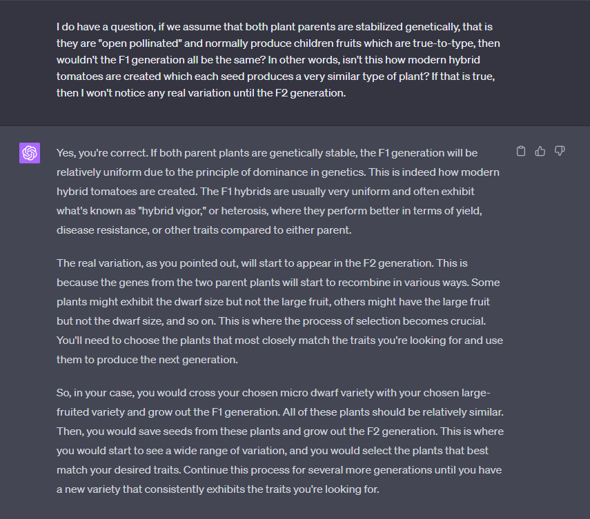590x519 pixels.
Task: Click the question line ending "until the F2 generation."
Action: tap(201, 93)
